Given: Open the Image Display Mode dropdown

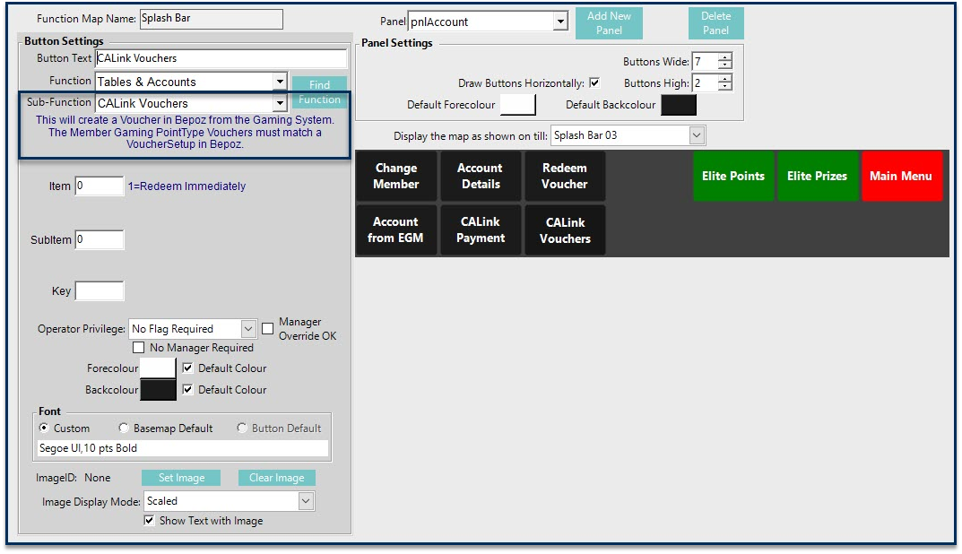Looking at the screenshot, I should [306, 501].
